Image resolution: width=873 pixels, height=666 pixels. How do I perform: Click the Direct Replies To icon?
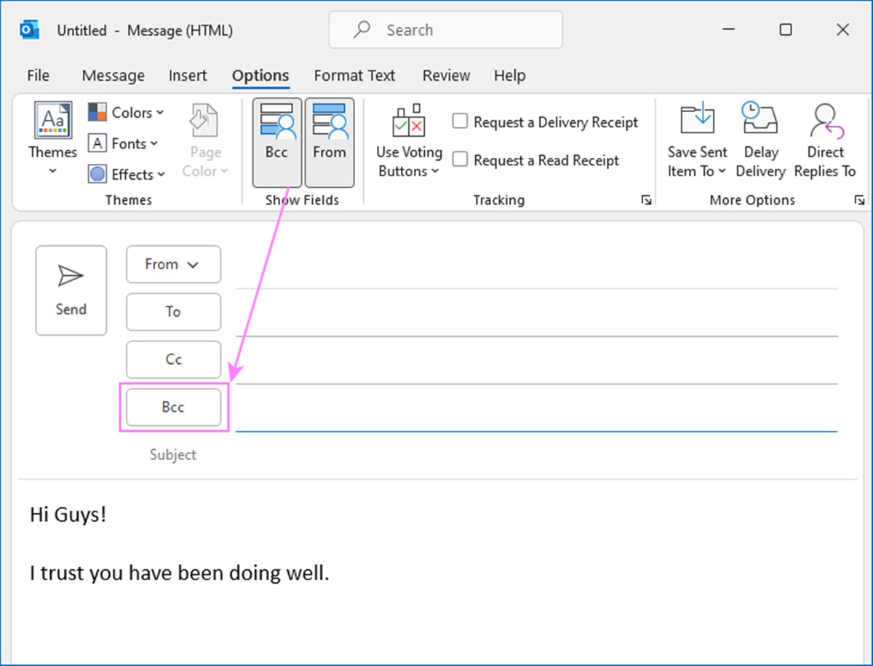[825, 121]
